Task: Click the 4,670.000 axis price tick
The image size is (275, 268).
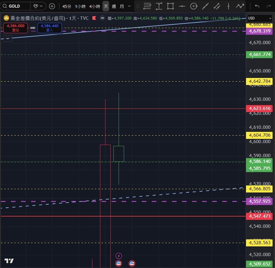Action: [x=259, y=43]
